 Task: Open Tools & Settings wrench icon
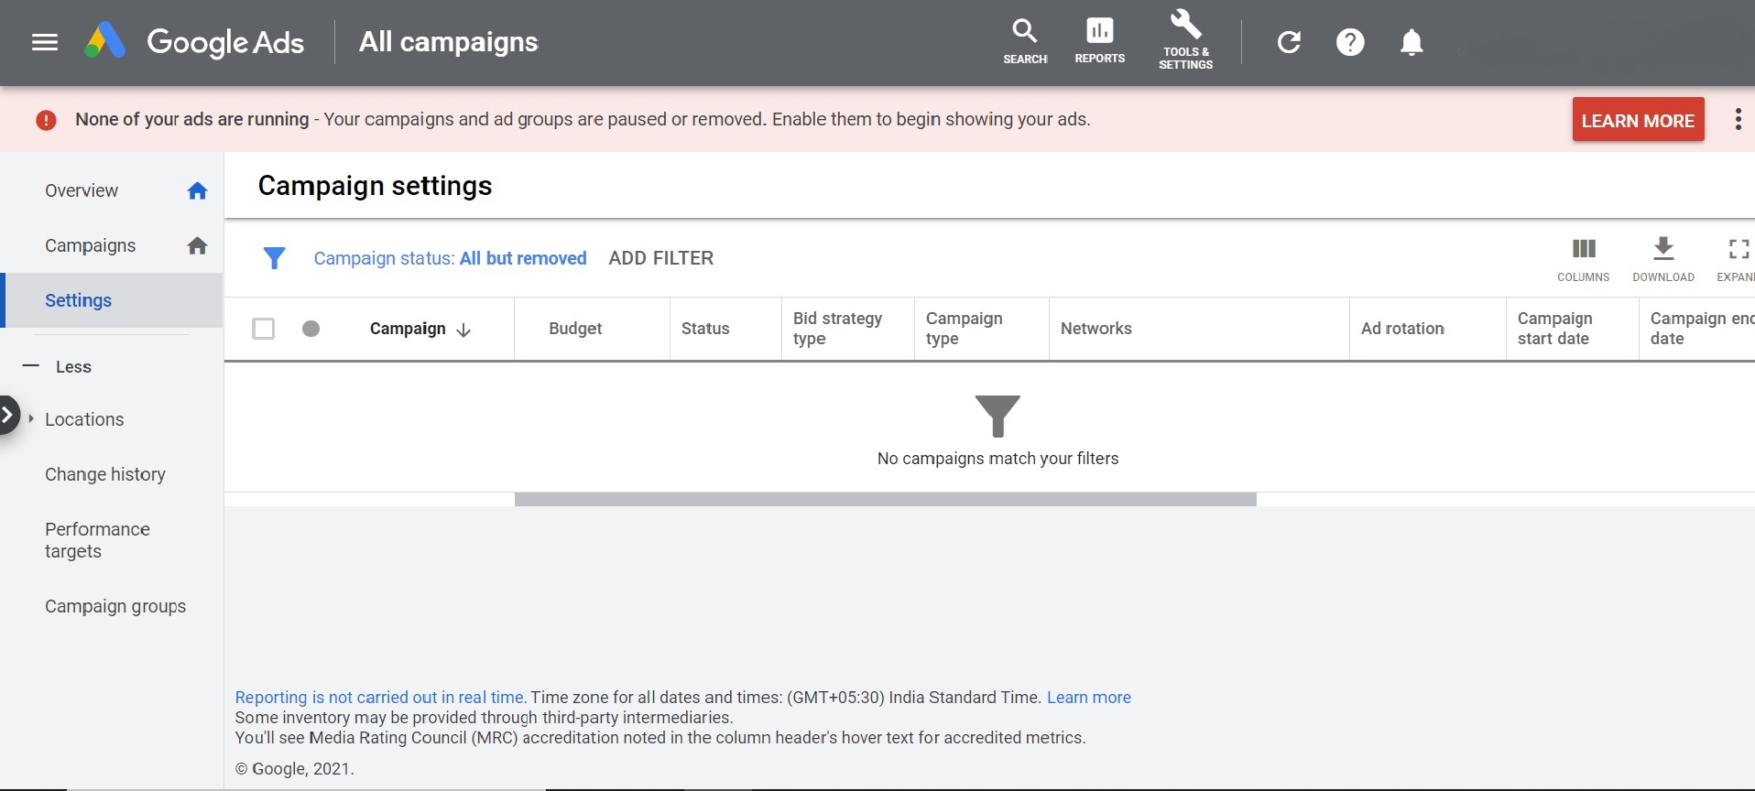[1185, 26]
